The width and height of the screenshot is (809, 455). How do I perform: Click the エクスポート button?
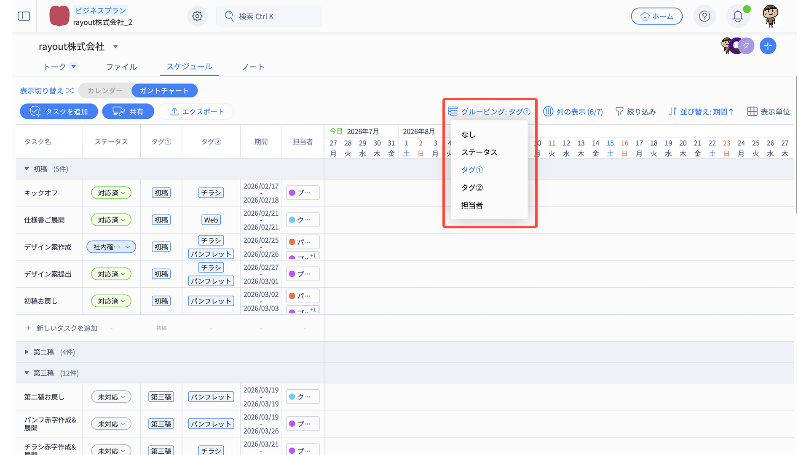196,112
